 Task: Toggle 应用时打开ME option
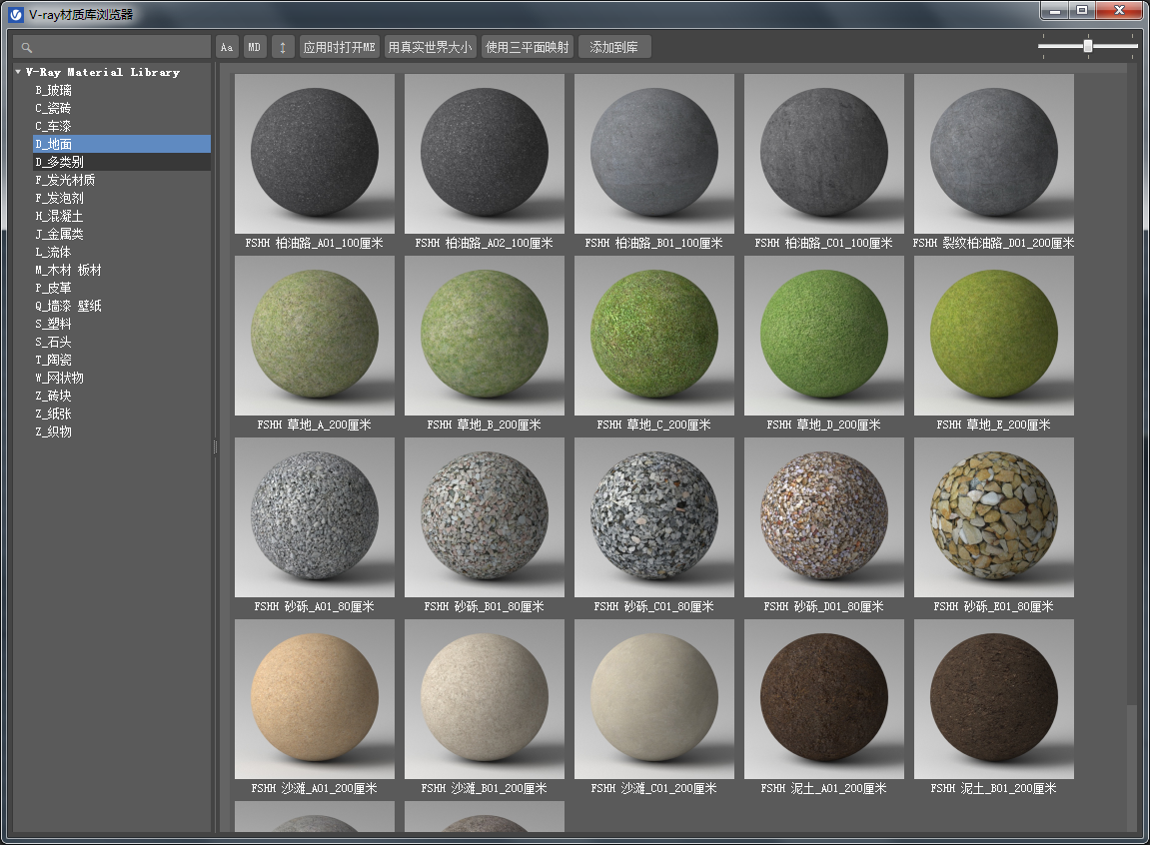pyautogui.click(x=340, y=47)
